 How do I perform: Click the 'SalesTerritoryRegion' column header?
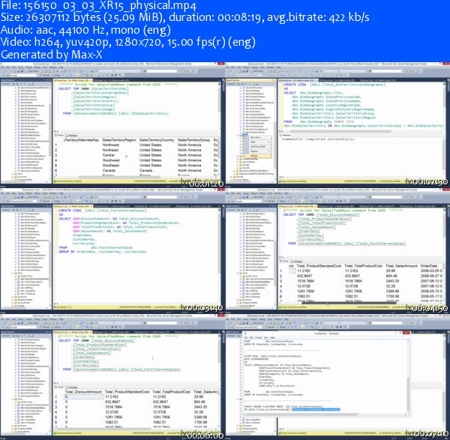[119, 140]
